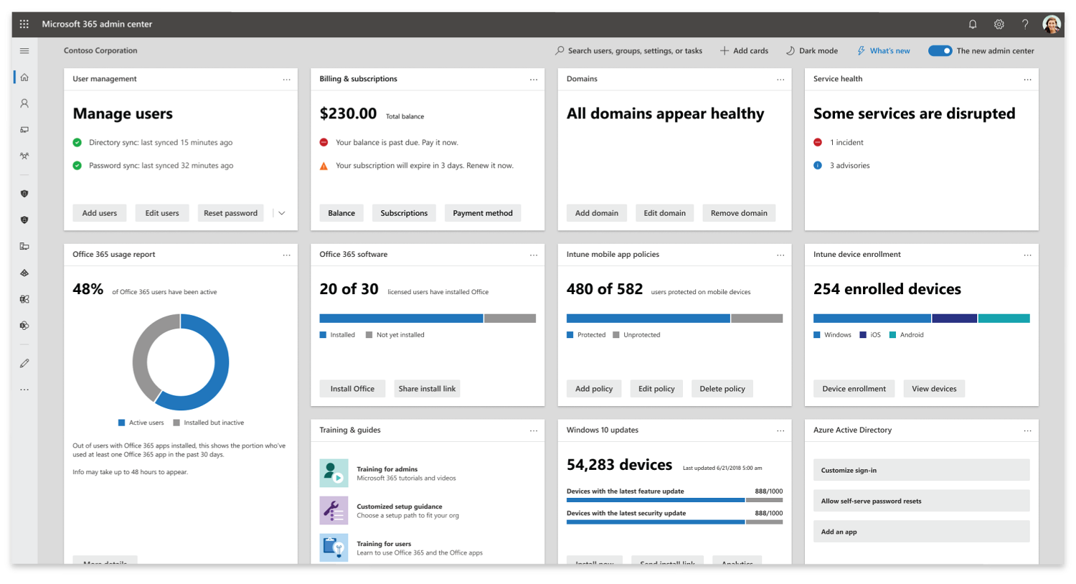1076x584 pixels.
Task: Open the account menu via the profile avatar
Action: 1052,24
